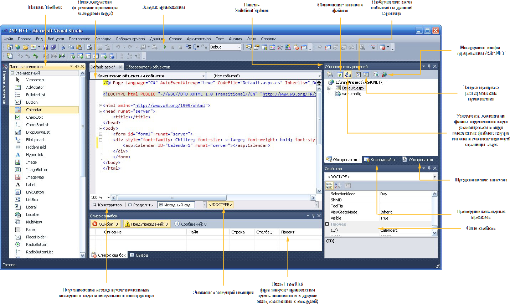The image size is (510, 304).
Task: Expand Default.aspx node in Solution Explorer
Action: click(329, 88)
